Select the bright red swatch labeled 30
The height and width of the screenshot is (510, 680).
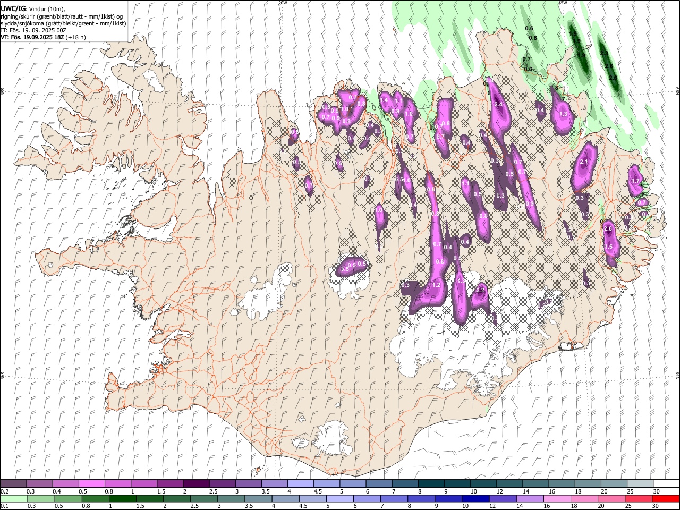[666, 498]
